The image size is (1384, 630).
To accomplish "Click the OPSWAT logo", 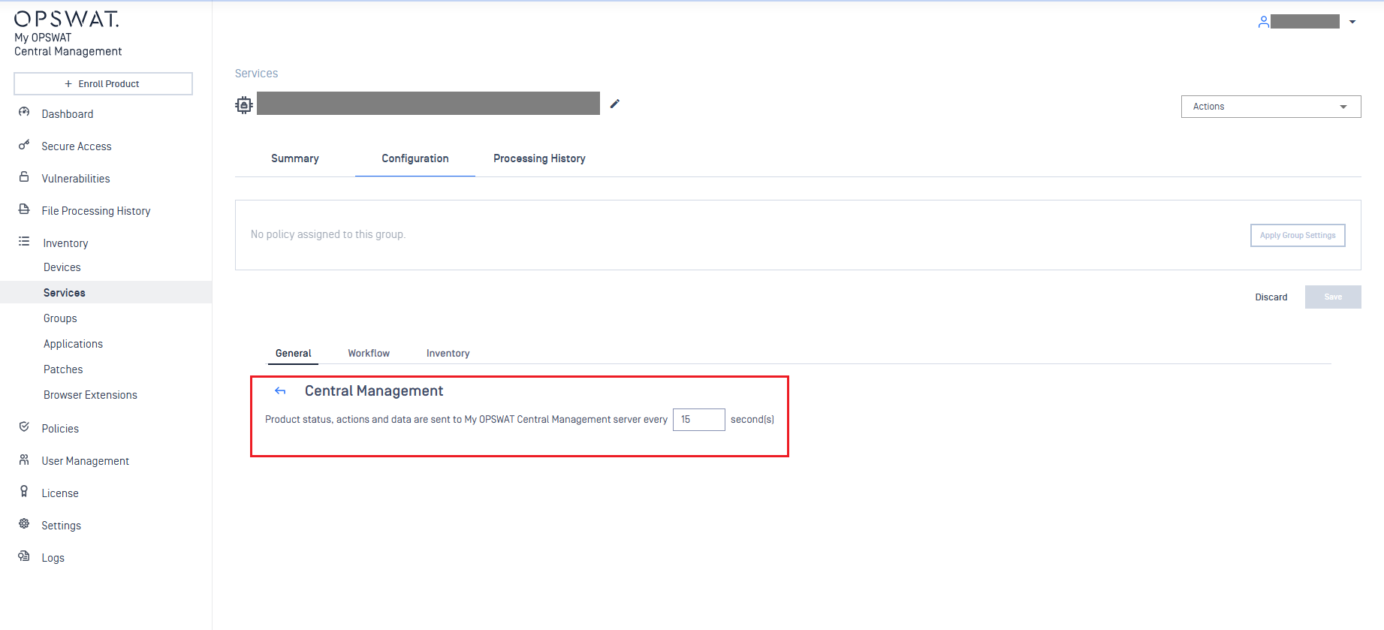I will (67, 19).
